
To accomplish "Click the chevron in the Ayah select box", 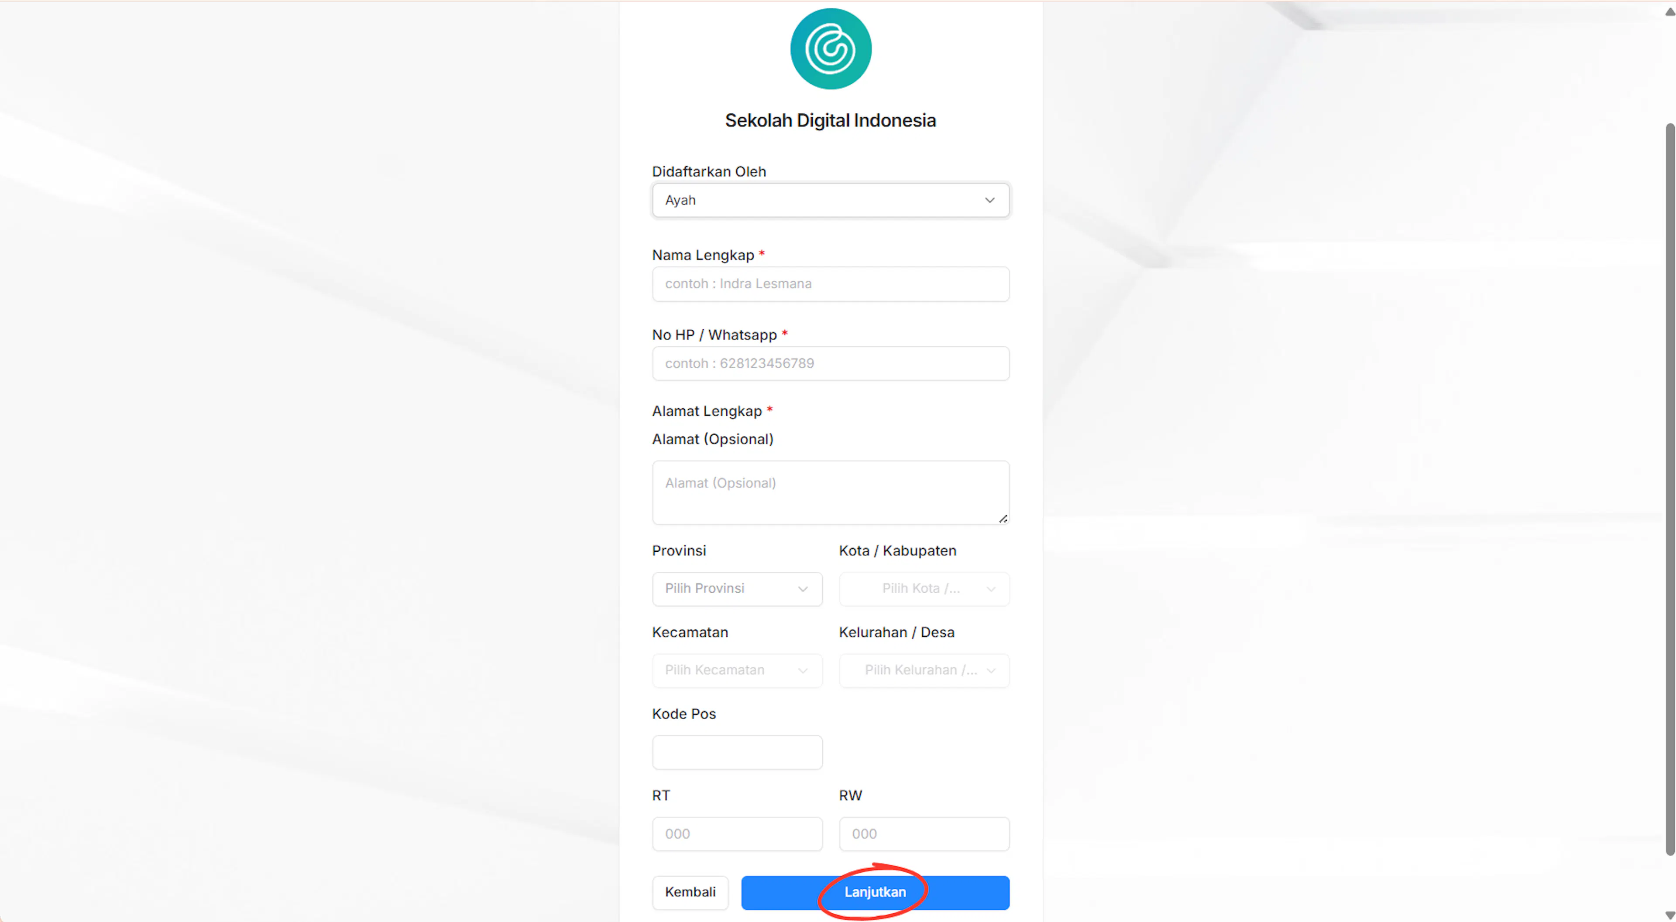I will click(x=989, y=200).
